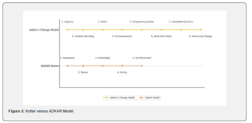
Task: Click the Consolidating Gains point
Action: pos(181,30)
